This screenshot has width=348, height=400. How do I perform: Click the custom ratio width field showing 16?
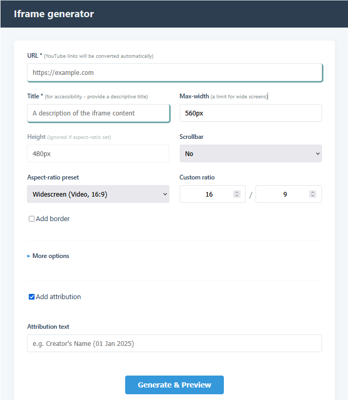tap(212, 194)
